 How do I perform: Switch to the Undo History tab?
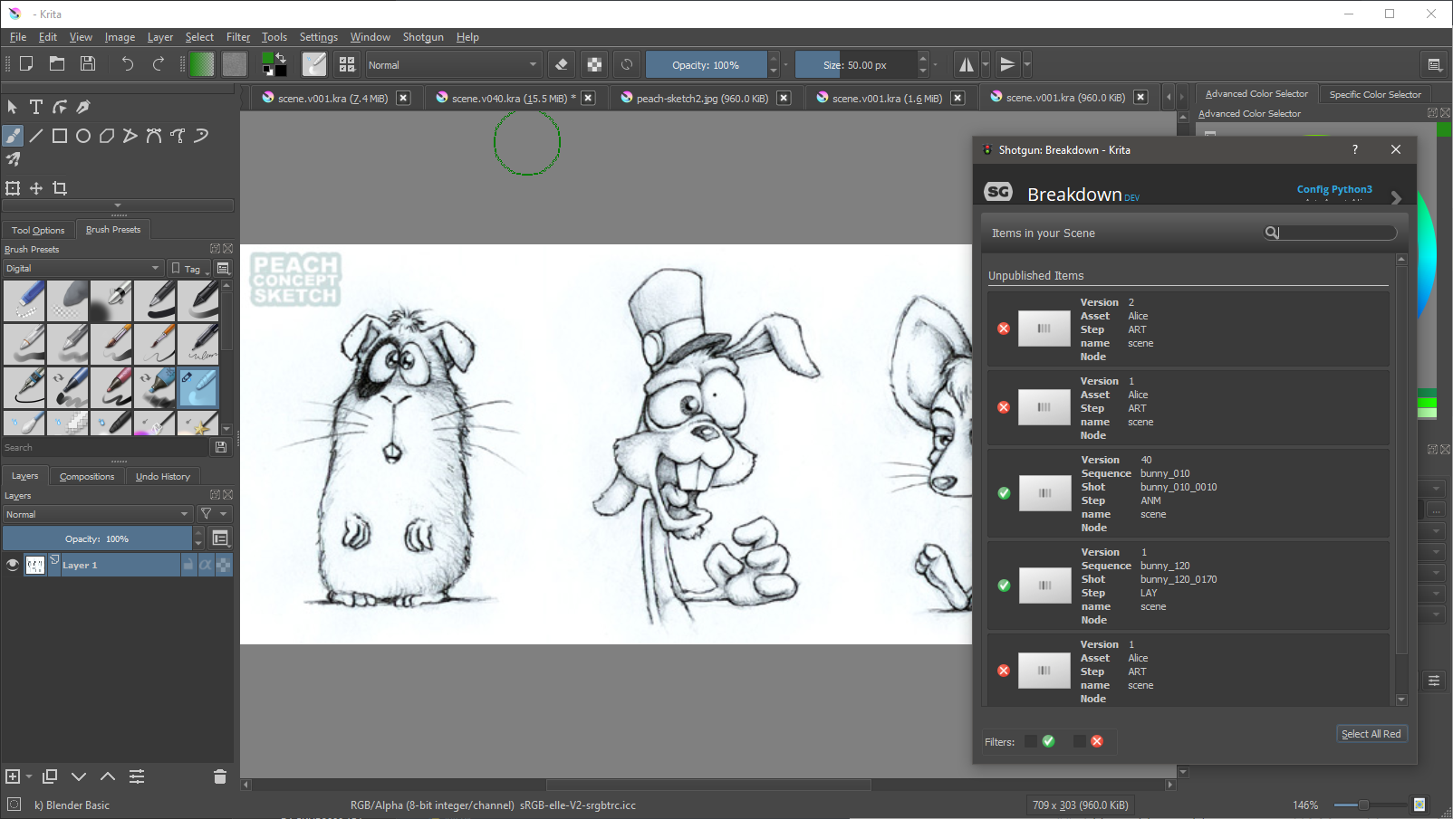[163, 476]
